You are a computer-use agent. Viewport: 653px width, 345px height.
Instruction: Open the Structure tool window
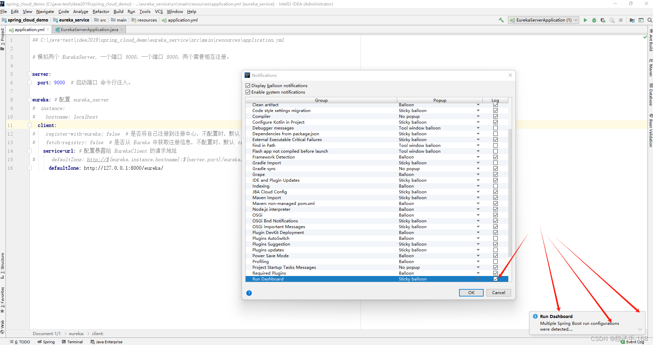pos(3,265)
